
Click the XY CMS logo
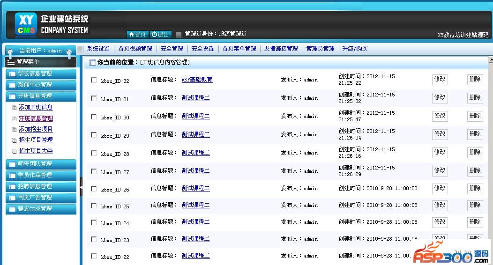pyautogui.click(x=26, y=24)
